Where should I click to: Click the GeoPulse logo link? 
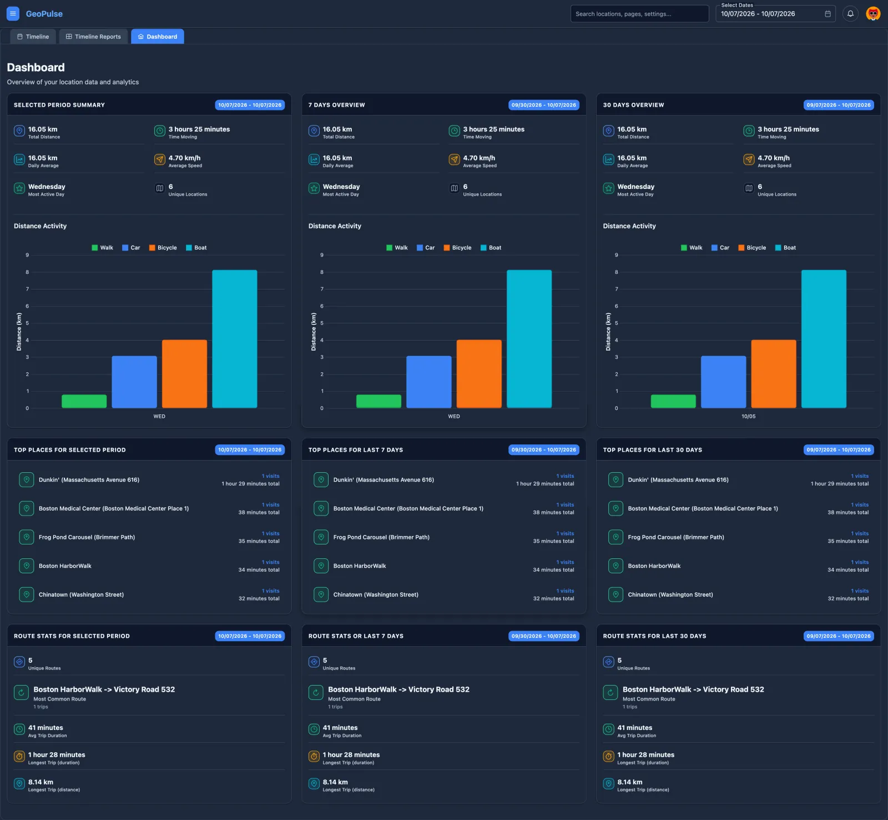44,14
